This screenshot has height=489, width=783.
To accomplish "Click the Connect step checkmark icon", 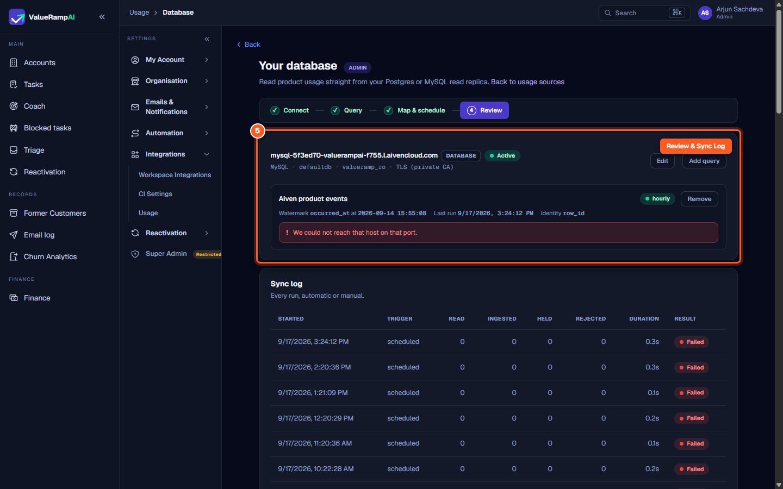I will pyautogui.click(x=275, y=110).
